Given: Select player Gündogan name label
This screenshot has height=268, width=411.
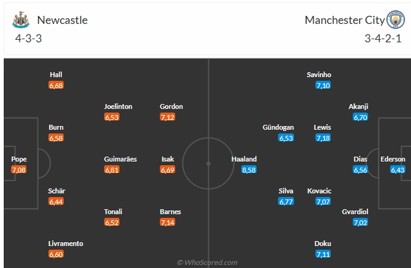Looking at the screenshot, I should coord(278,127).
